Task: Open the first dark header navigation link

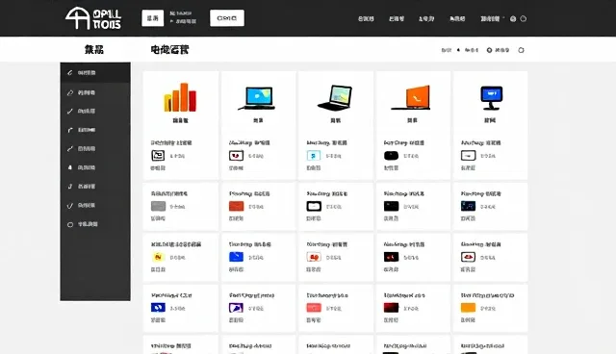Action: [366, 19]
